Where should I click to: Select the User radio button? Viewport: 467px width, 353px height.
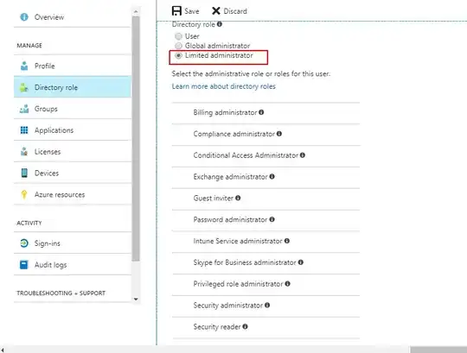[178, 36]
